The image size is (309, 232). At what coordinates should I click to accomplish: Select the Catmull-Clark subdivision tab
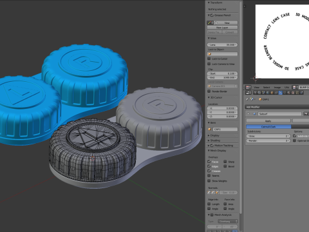point(268,127)
